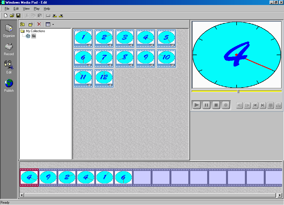Click storyboard scrollbar left arrow
Viewport: 284px width, 205px height.
pos(22,195)
